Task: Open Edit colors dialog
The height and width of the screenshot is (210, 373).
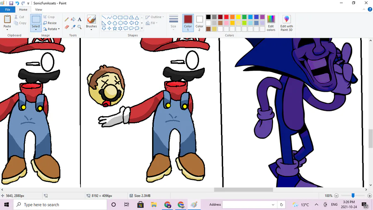Action: (271, 23)
